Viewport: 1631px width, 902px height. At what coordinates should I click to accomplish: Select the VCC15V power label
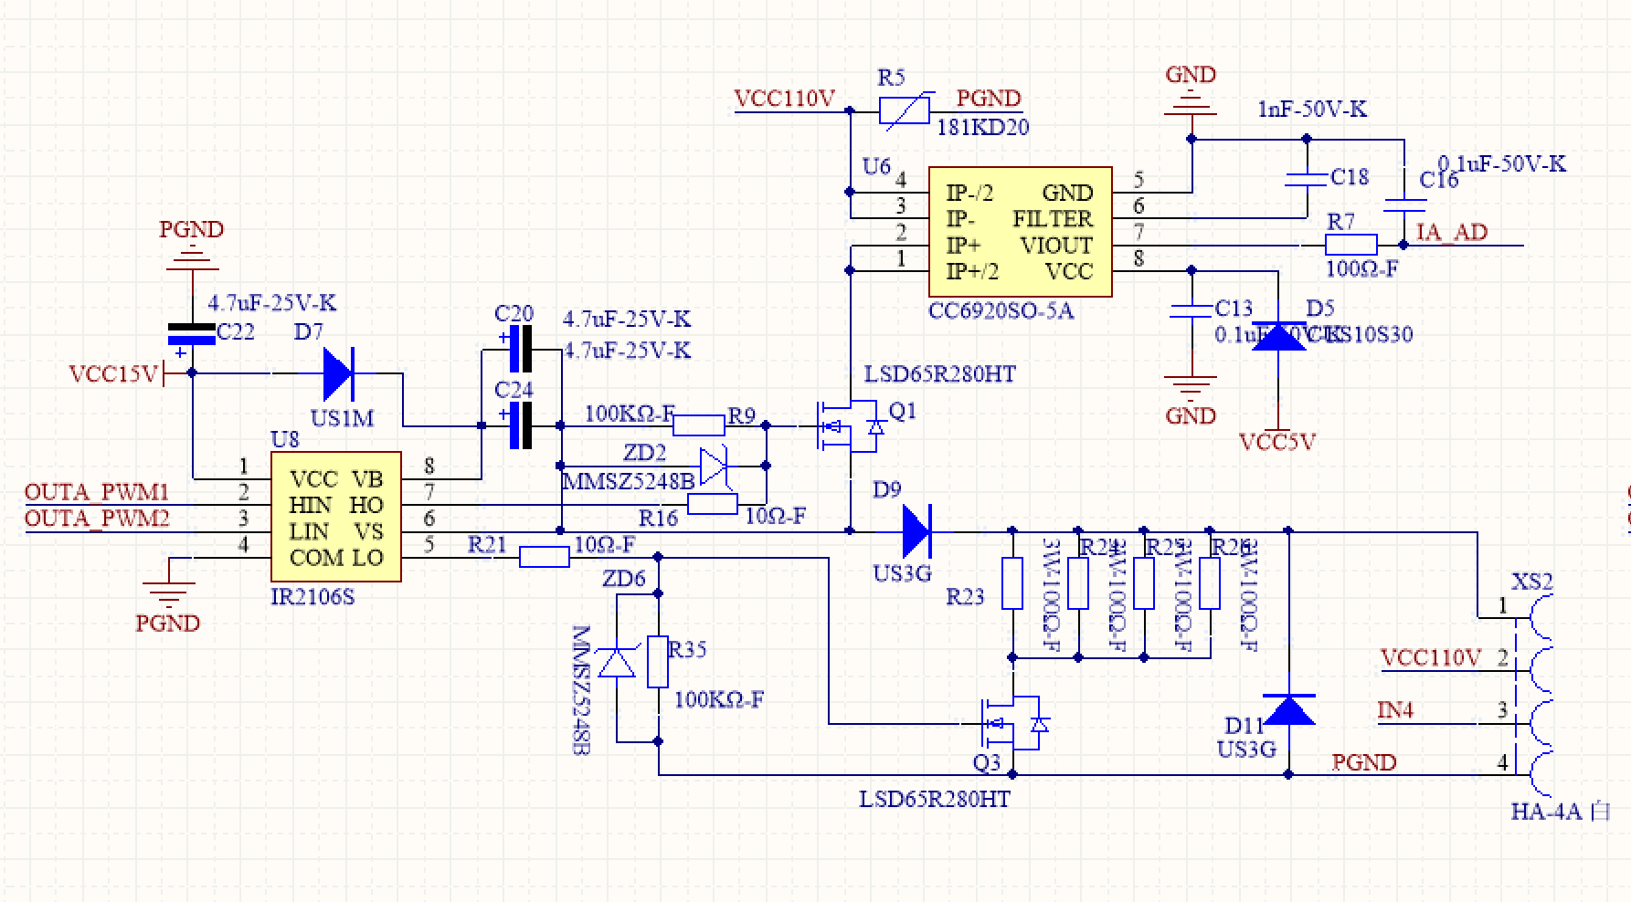coord(114,374)
